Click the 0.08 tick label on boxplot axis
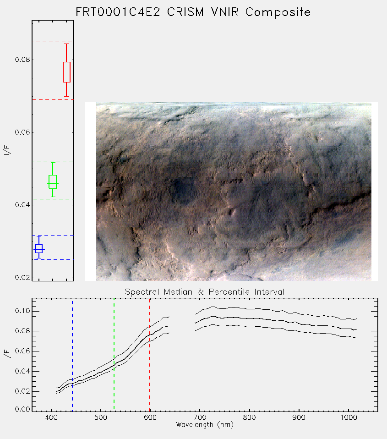Image resolution: width=387 pixels, height=439 pixels. point(22,60)
